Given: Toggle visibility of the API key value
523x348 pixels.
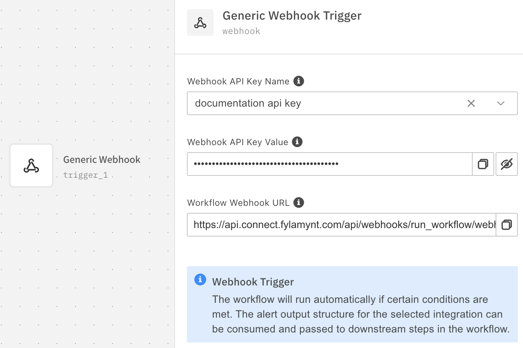Looking at the screenshot, I should tap(507, 164).
